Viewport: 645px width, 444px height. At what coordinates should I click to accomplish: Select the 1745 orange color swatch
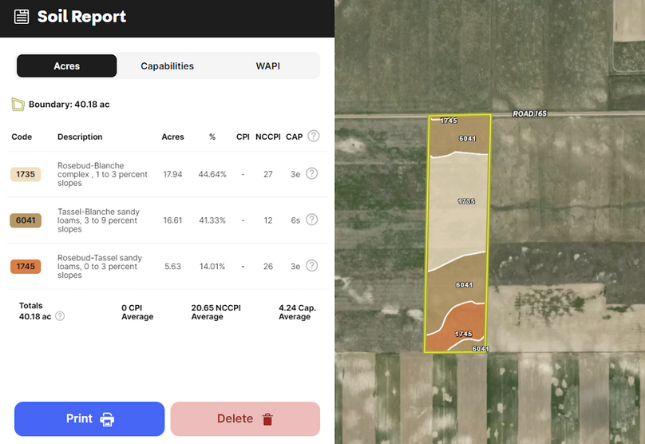pos(26,267)
